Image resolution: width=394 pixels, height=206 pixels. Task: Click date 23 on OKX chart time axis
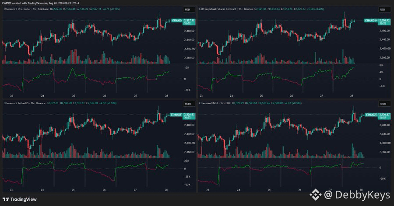point(208,190)
